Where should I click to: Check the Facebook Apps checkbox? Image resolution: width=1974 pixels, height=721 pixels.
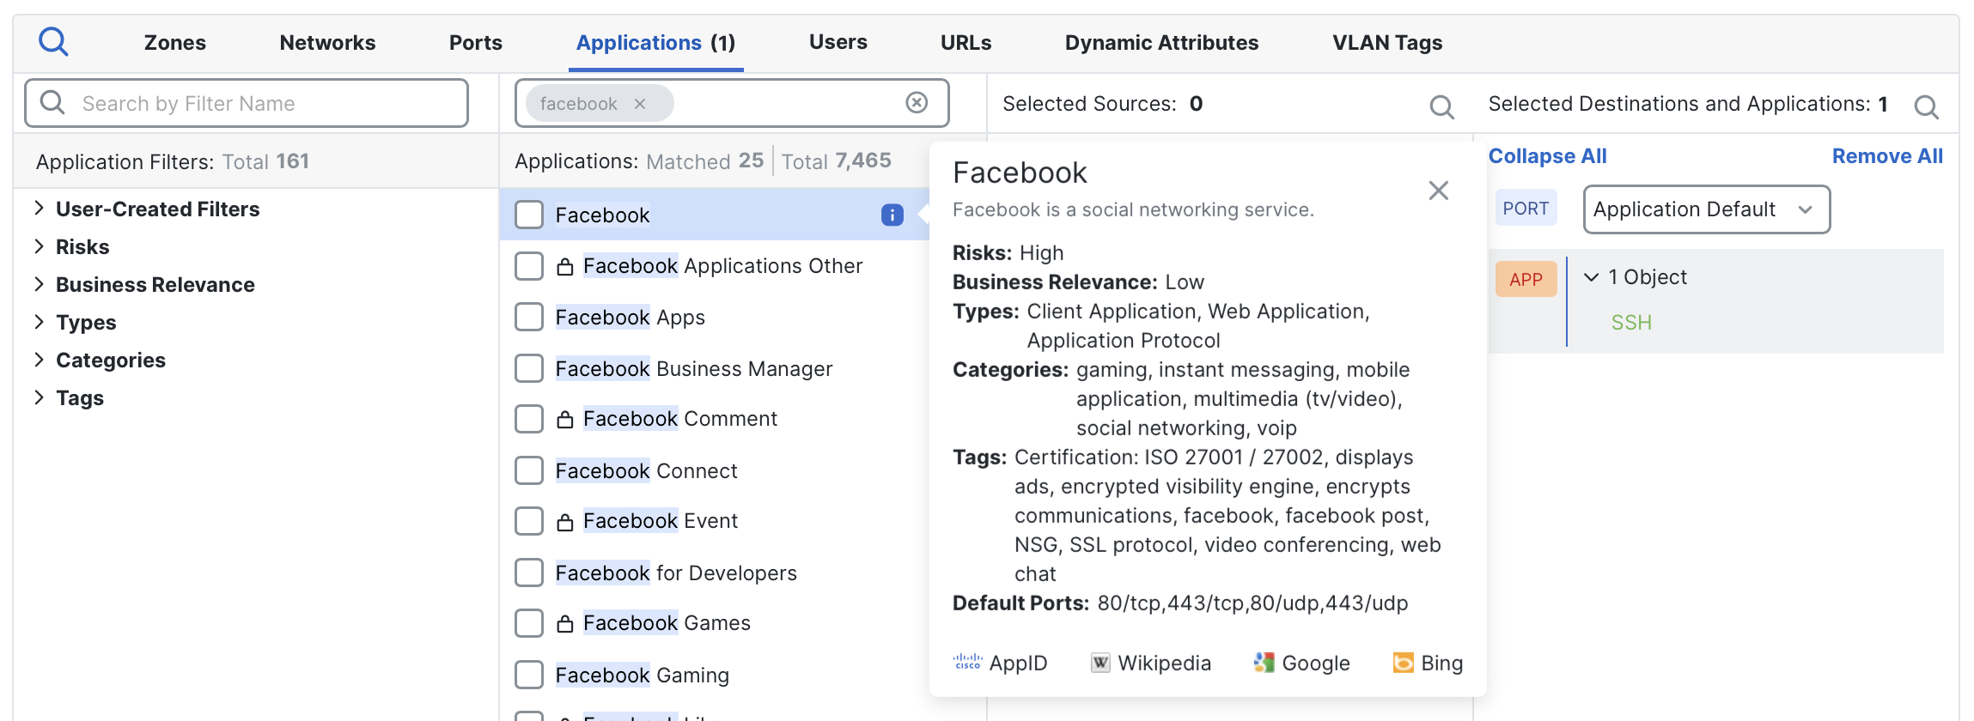coord(529,317)
